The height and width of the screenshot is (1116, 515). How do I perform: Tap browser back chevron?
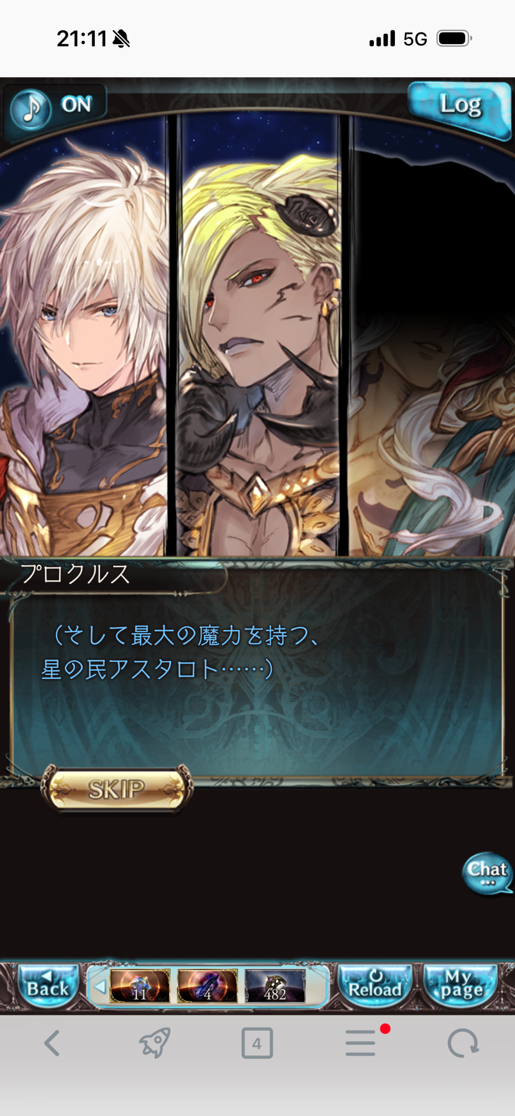tap(52, 1043)
